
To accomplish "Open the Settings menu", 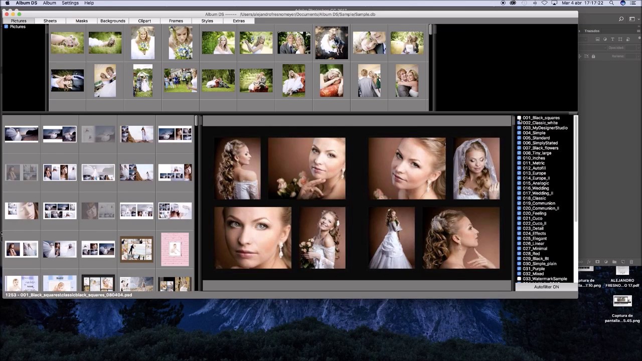I will tap(70, 3).
